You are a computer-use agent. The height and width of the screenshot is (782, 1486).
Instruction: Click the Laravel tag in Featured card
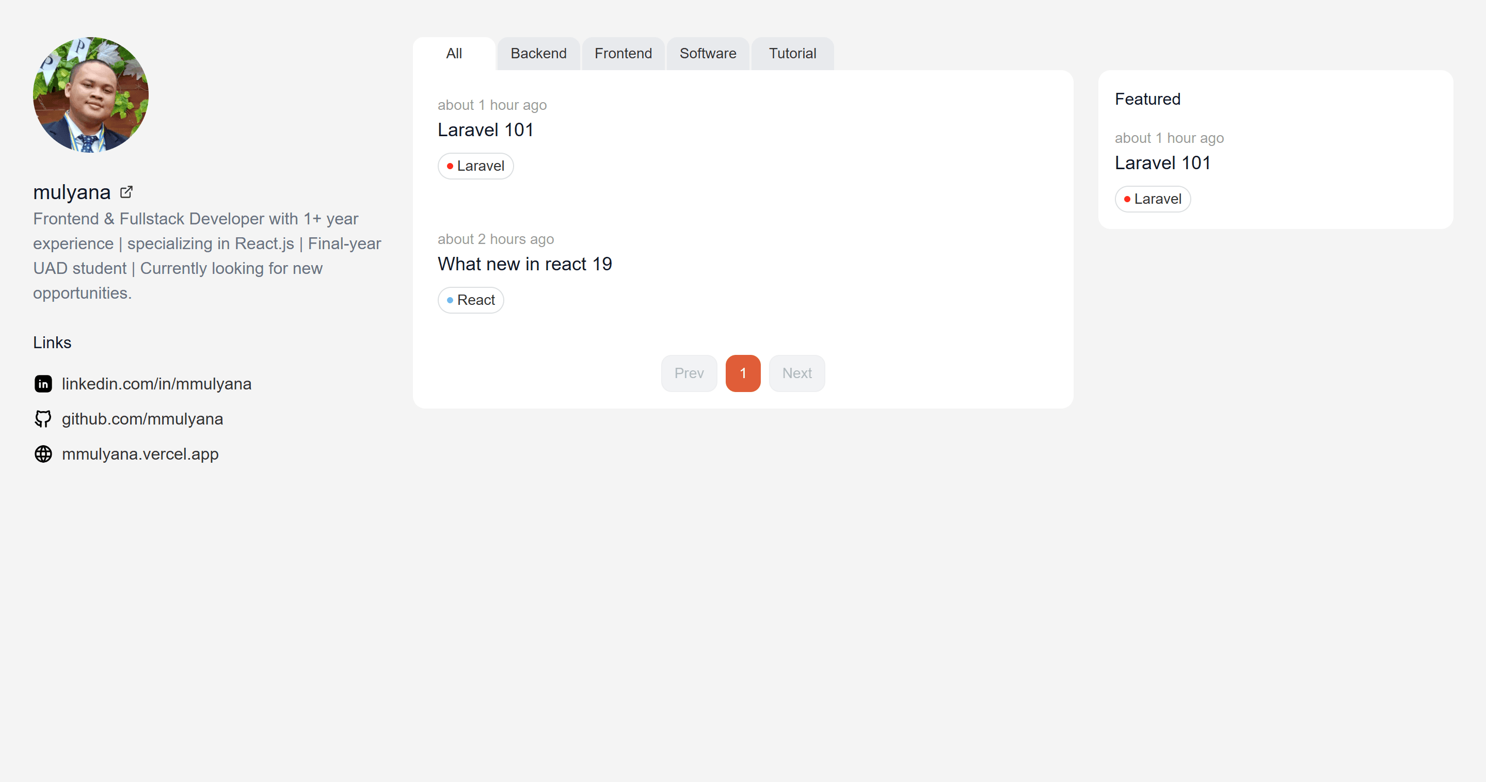tap(1153, 199)
